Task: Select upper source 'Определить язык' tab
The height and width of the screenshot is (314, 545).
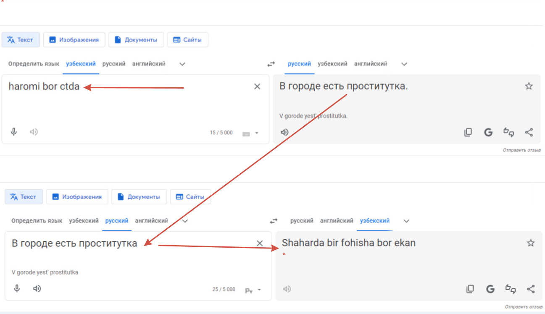Action: click(34, 64)
